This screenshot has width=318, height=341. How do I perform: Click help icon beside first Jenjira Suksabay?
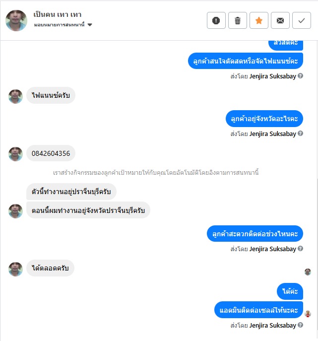[x=300, y=75]
